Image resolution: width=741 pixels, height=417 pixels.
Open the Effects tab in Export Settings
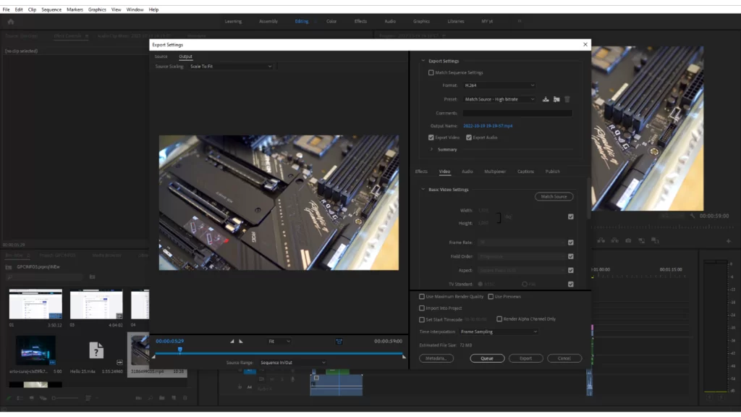point(421,172)
